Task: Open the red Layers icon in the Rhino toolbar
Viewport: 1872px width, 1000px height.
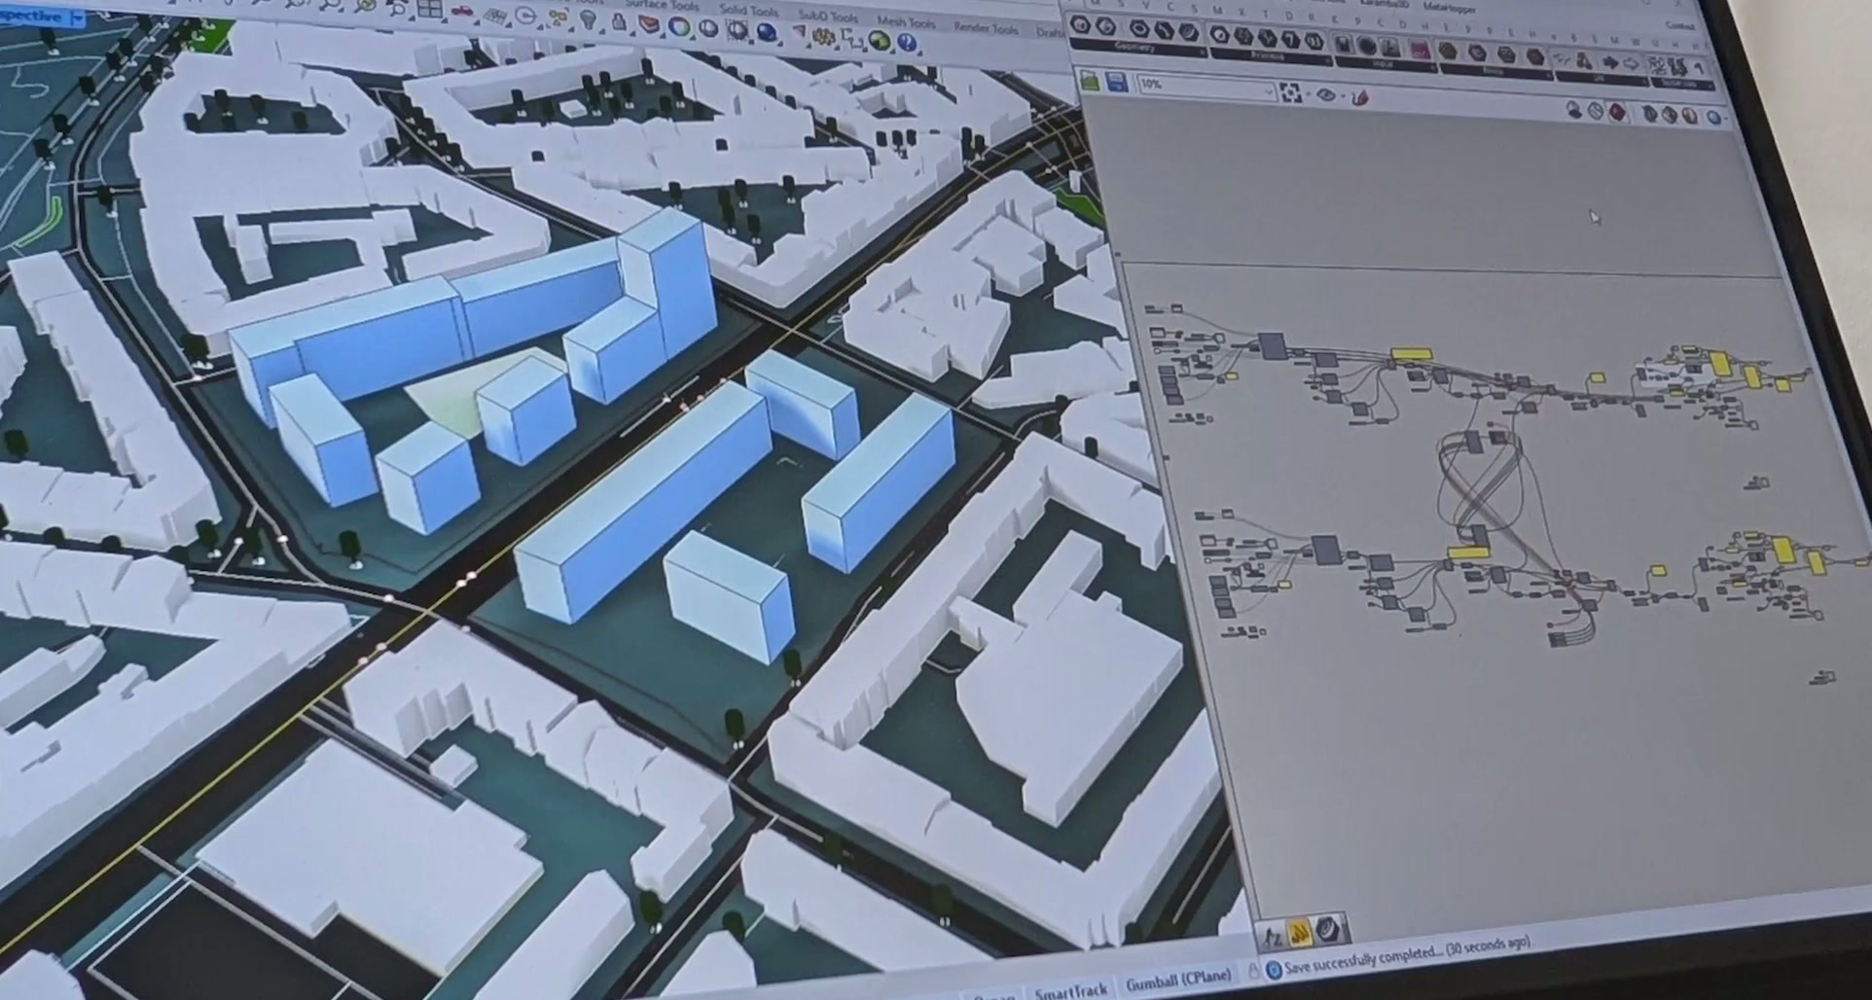Action: pyautogui.click(x=649, y=25)
